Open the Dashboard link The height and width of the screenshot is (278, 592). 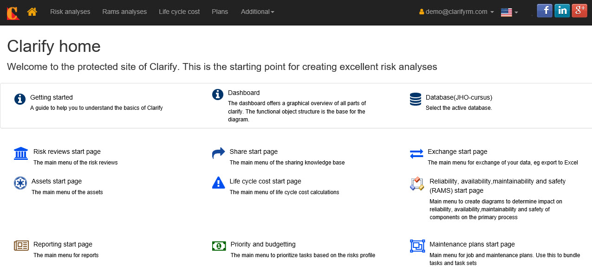(x=244, y=93)
